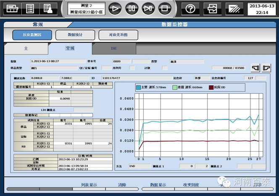Click the red 反应 OD legend swatch
279x196 pixels.
point(211,88)
